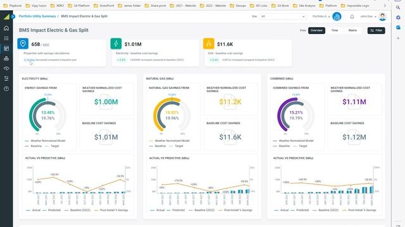This screenshot has height=227, width=405.
Task: Click the blue location pin icon
Action: [x=23, y=44]
